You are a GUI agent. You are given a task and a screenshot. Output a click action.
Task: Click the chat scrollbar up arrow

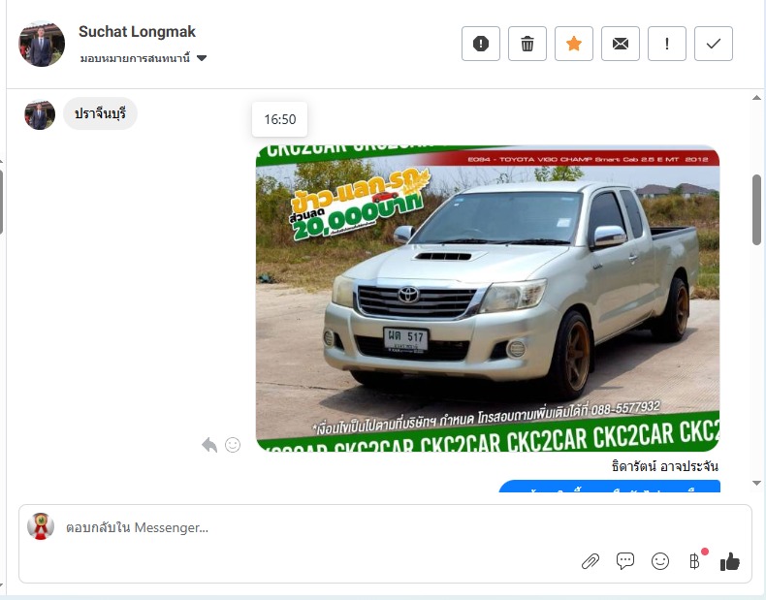[x=756, y=98]
